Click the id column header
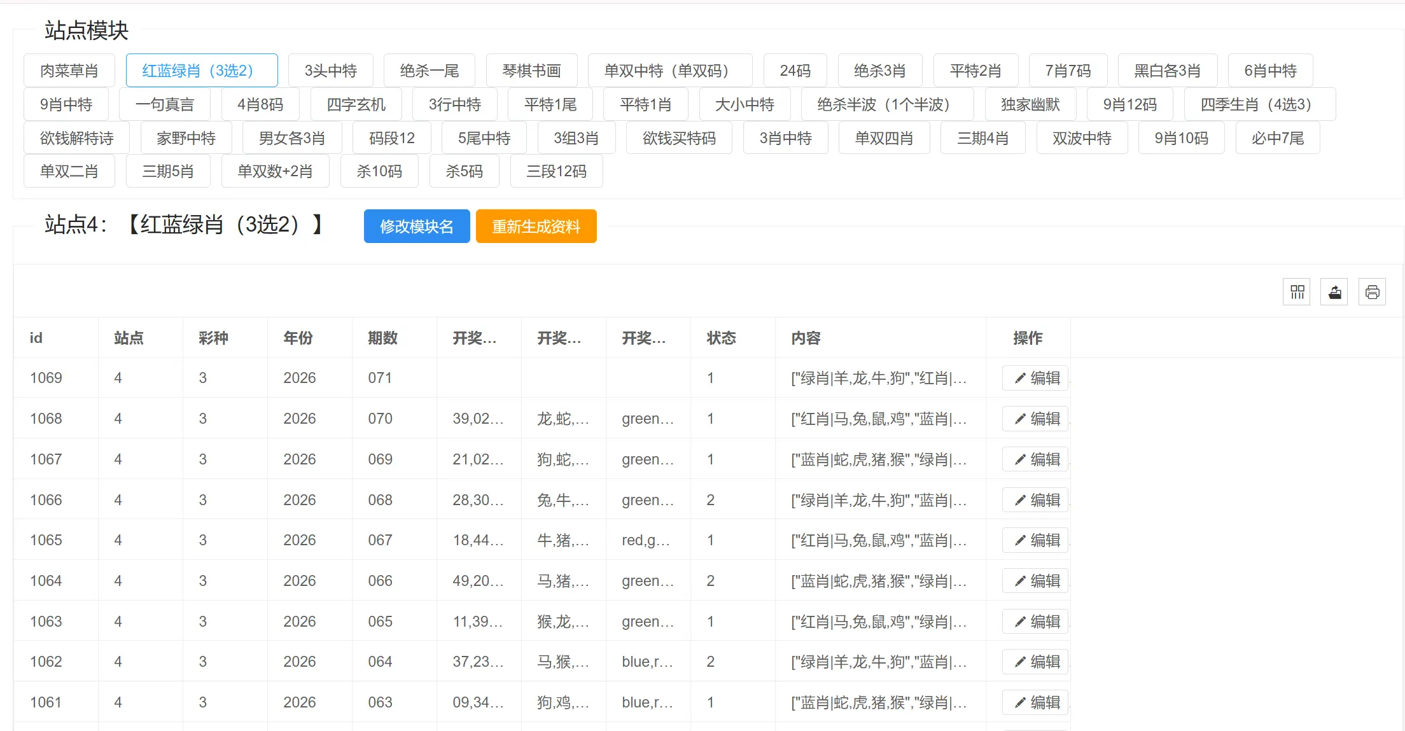 click(36, 338)
